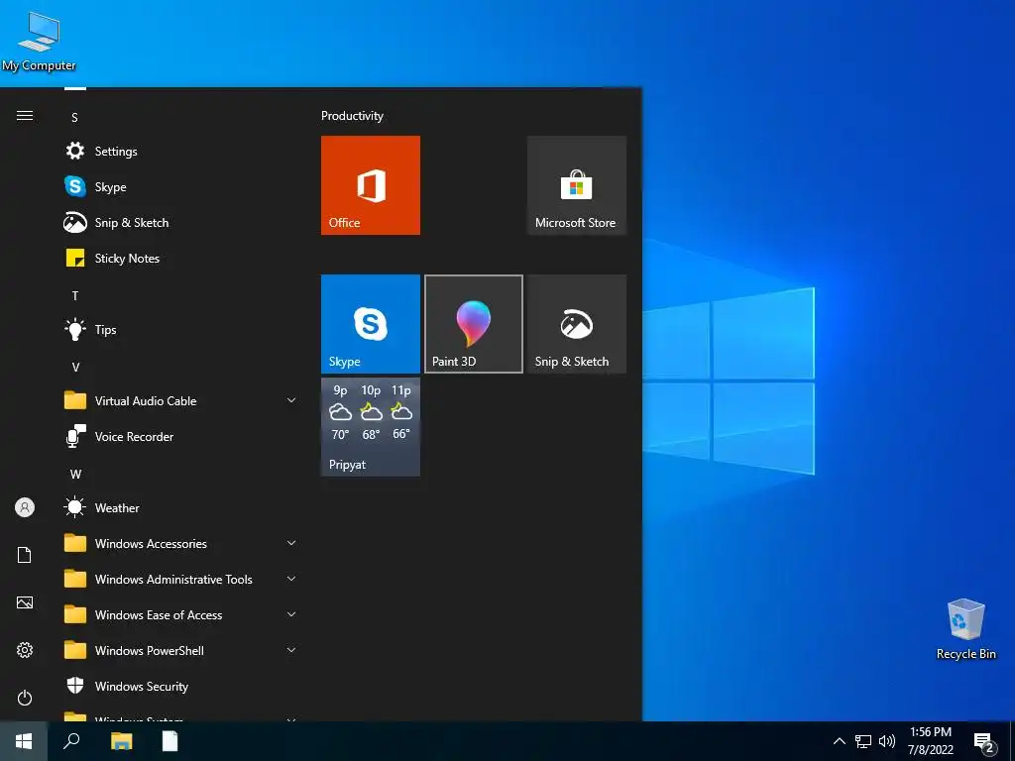
Task: Open Sticky Notes app
Action: [x=181, y=259]
